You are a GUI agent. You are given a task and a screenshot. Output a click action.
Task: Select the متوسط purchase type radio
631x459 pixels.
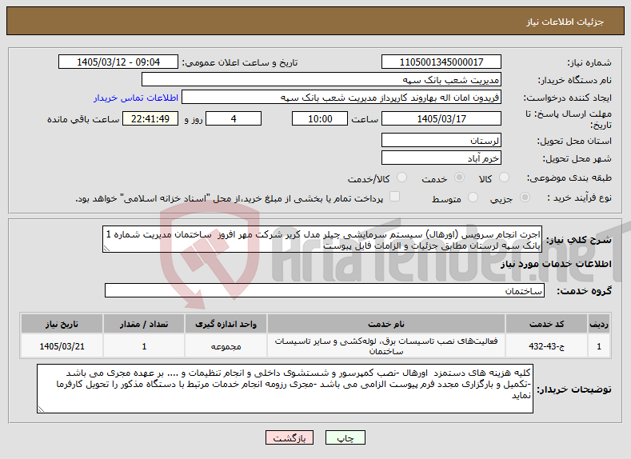[473, 198]
